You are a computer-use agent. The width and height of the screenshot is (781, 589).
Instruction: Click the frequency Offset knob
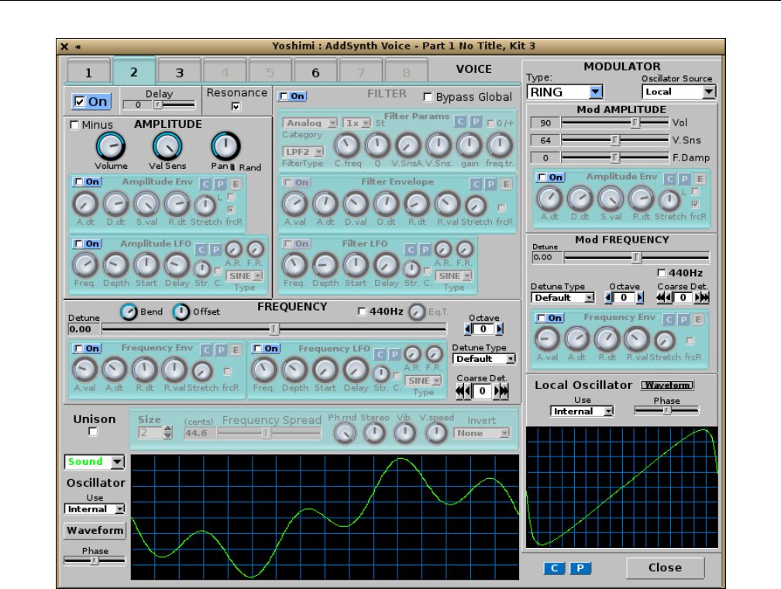pyautogui.click(x=181, y=312)
